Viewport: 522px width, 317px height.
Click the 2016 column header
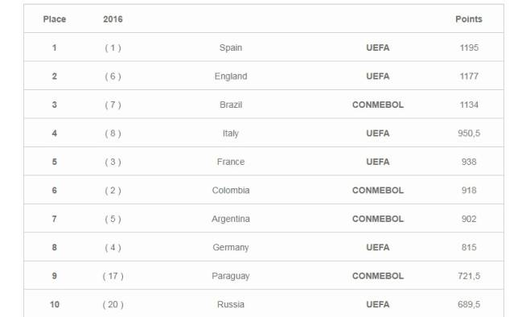pos(113,19)
